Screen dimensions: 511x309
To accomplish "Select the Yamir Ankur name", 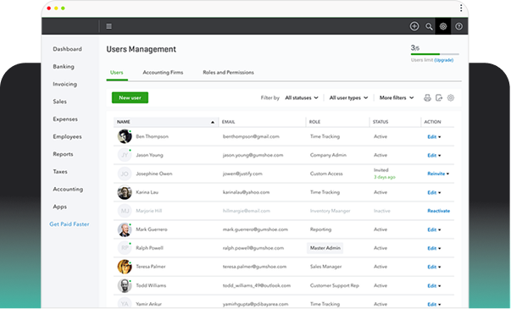I will [x=148, y=304].
